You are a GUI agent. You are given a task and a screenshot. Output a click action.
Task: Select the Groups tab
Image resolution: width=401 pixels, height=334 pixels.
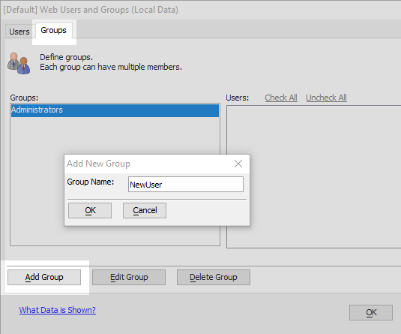point(54,30)
